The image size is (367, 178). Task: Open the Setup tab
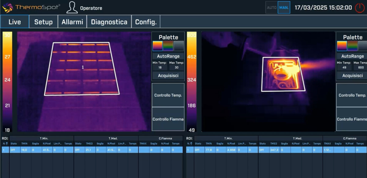point(43,22)
